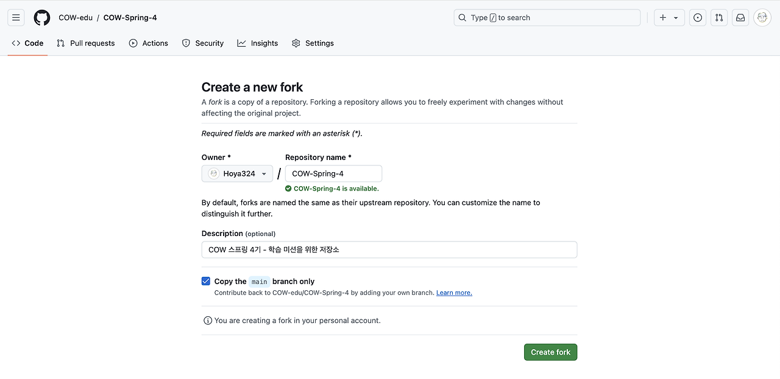Click the 'Create a new fork' heading
This screenshot has width=780, height=379.
pyautogui.click(x=252, y=87)
